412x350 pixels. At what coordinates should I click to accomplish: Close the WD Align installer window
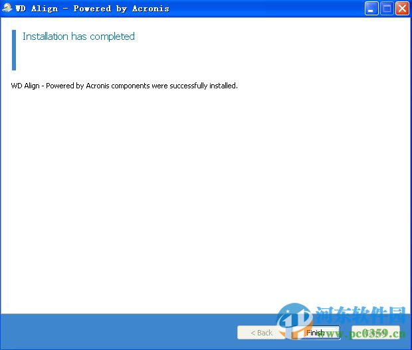pyautogui.click(x=402, y=9)
